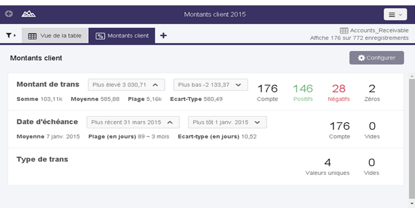Switch to Vue de la table tab
The width and height of the screenshot is (415, 208).
point(55,36)
